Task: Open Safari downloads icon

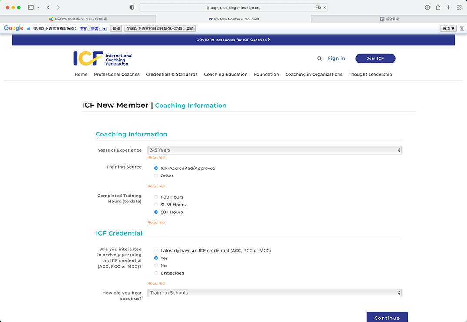Action: click(427, 7)
